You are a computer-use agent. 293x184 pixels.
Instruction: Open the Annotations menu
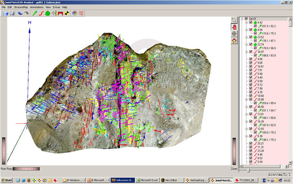tap(37, 7)
